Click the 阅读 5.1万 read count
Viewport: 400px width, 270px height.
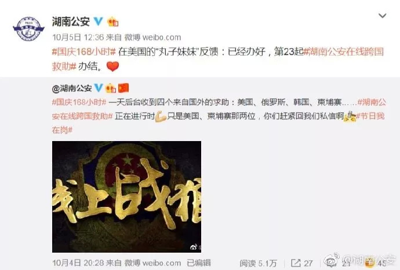click(x=258, y=263)
